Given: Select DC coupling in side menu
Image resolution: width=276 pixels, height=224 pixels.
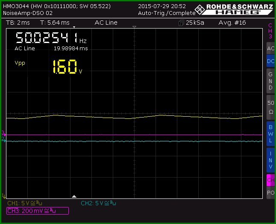Looking at the screenshot, I should [x=271, y=61].
